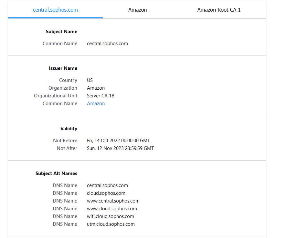286x238 pixels.
Task: Click the issuer Country value US
Action: pyautogui.click(x=90, y=80)
